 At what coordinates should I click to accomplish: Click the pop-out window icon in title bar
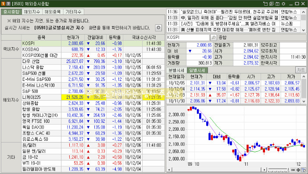[x=265, y=3]
